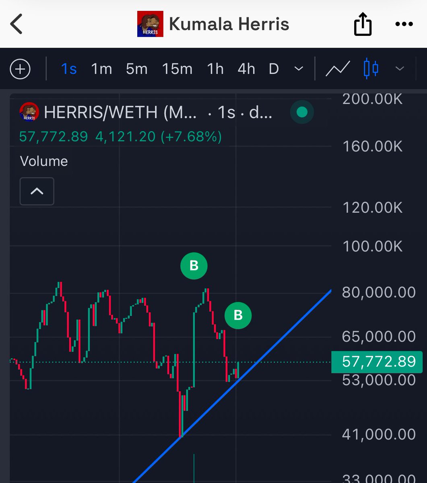Screen dimensions: 427x483
Task: Switch to line chart style
Action: pos(338,69)
